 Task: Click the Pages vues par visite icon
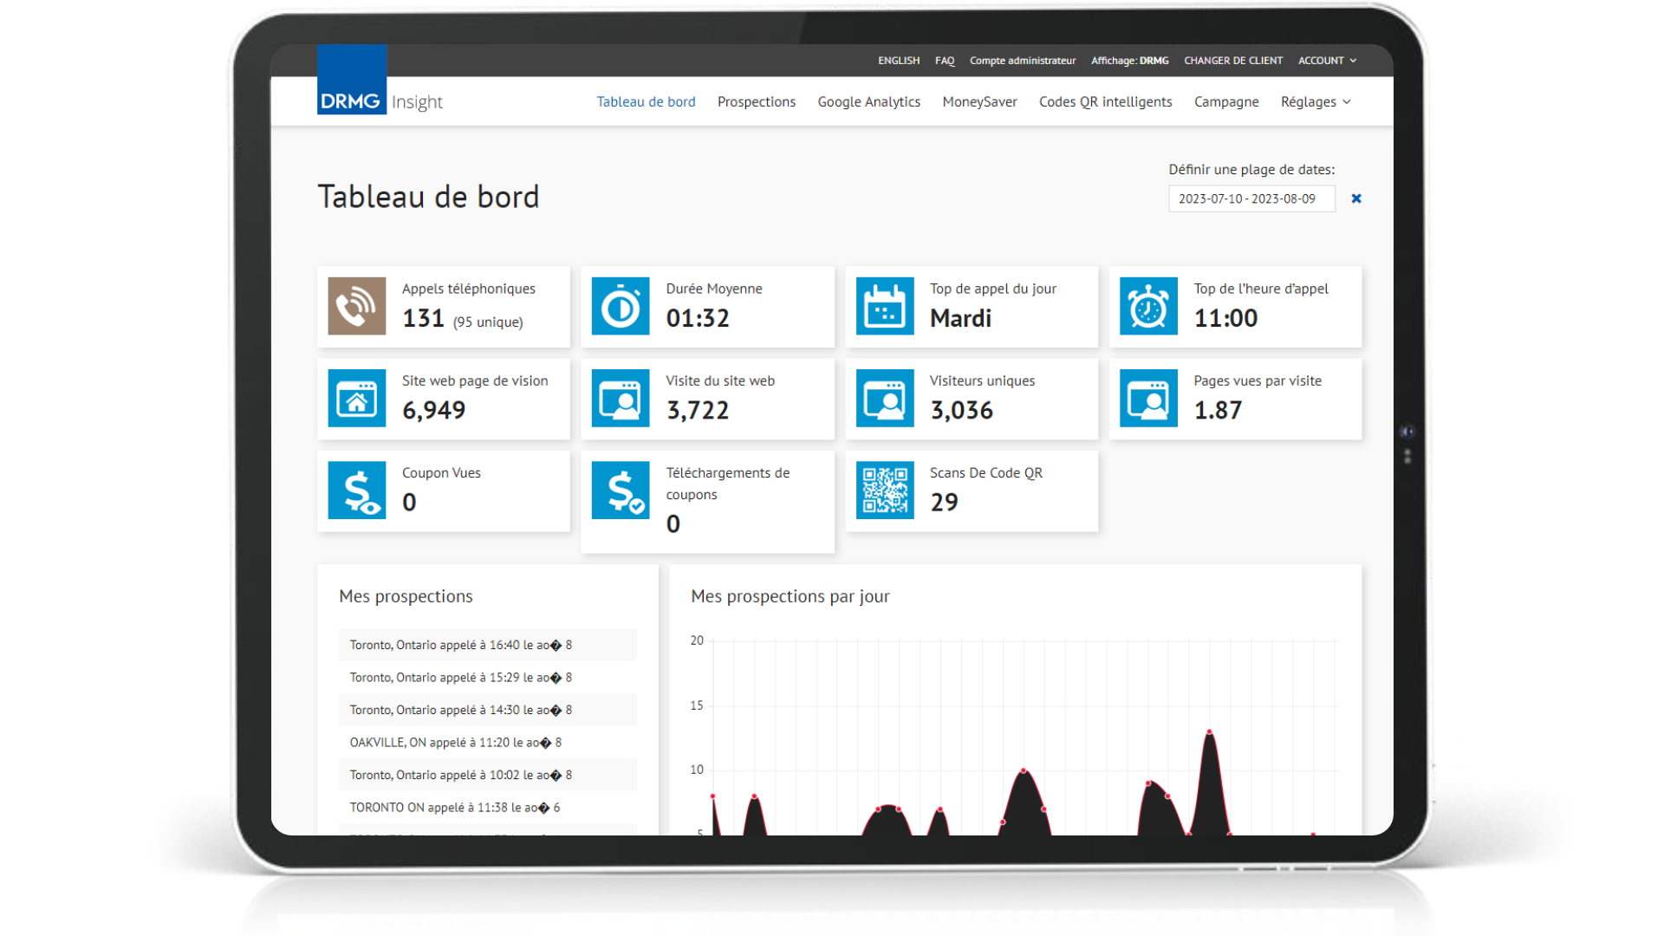(x=1148, y=398)
